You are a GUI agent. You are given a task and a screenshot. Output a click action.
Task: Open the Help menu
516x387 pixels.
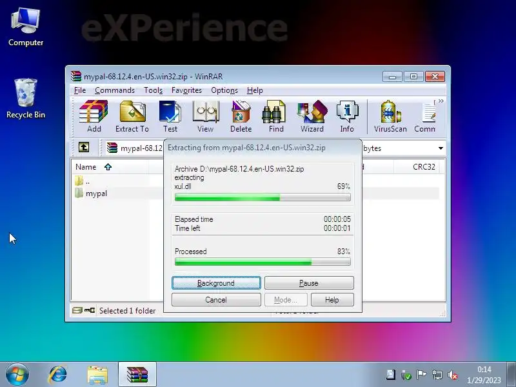(x=255, y=90)
